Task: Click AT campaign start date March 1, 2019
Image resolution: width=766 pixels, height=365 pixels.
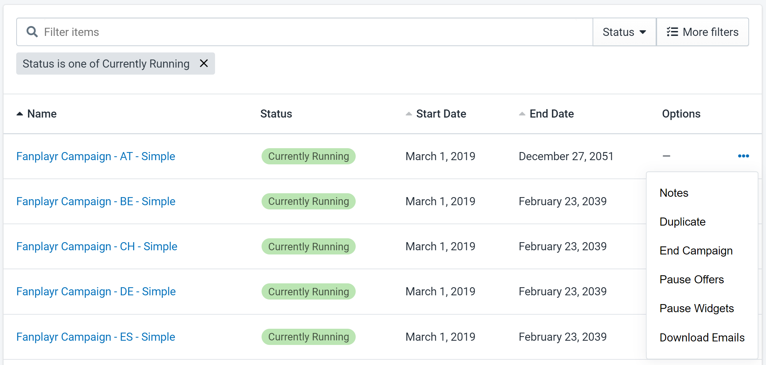Action: [440, 156]
